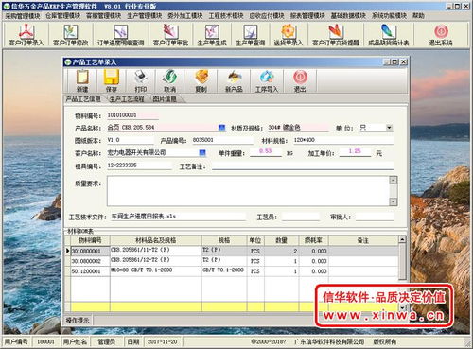473x349 pixels.
Task: Open 采购管理模块 menu
Action: pyautogui.click(x=23, y=15)
